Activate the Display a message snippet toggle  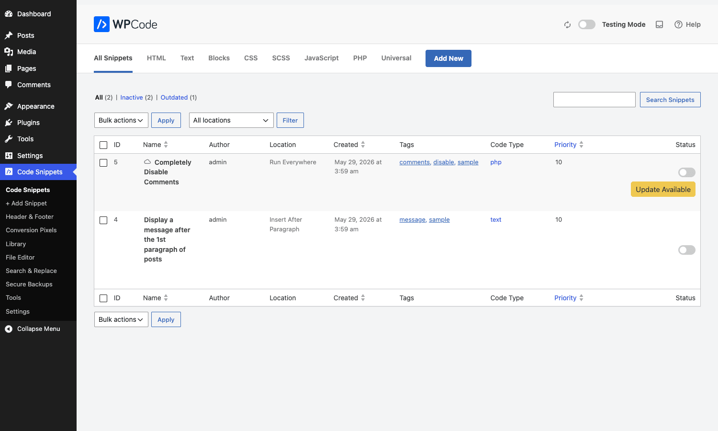687,250
